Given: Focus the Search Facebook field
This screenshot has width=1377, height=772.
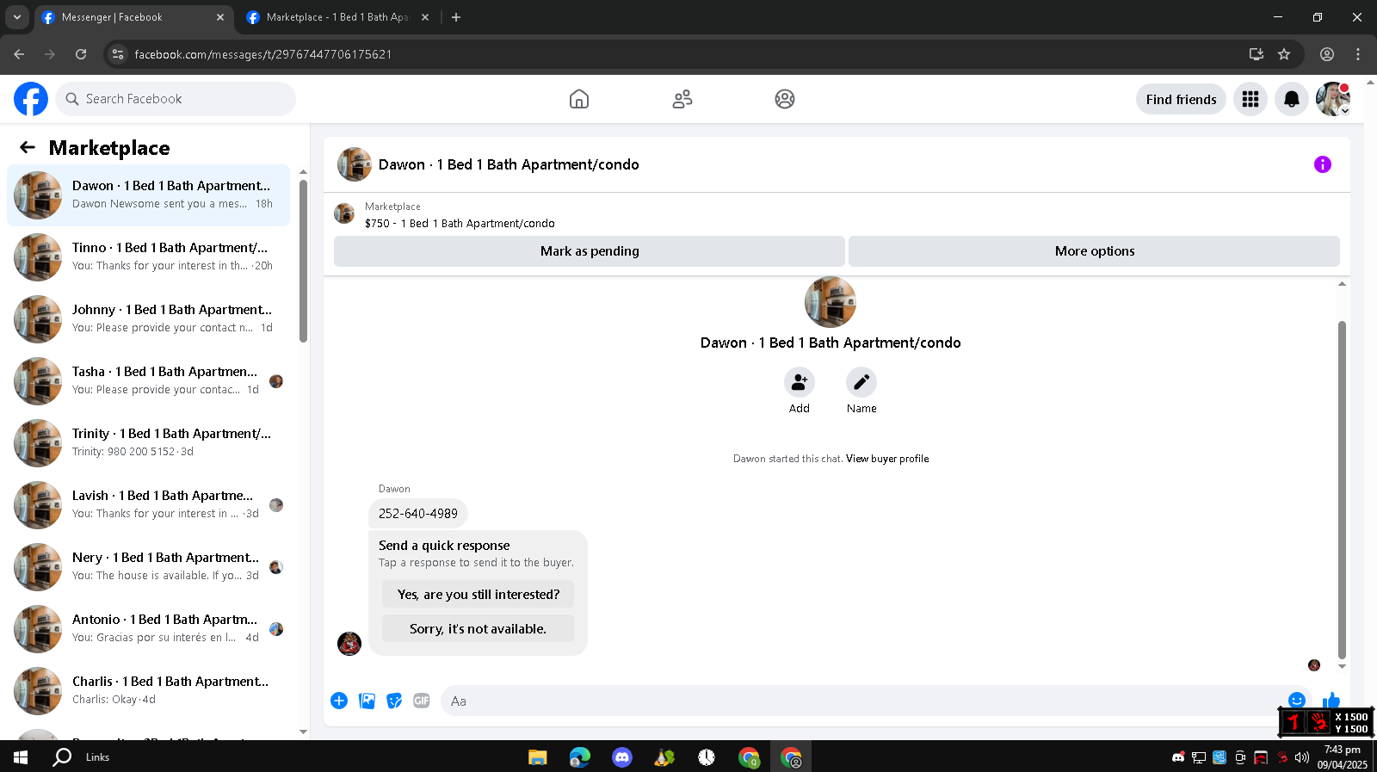Looking at the screenshot, I should 176,99.
